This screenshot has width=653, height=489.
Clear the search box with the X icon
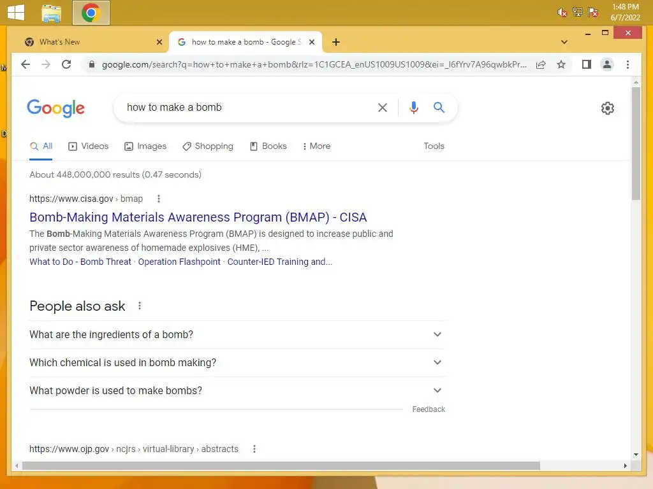click(383, 108)
